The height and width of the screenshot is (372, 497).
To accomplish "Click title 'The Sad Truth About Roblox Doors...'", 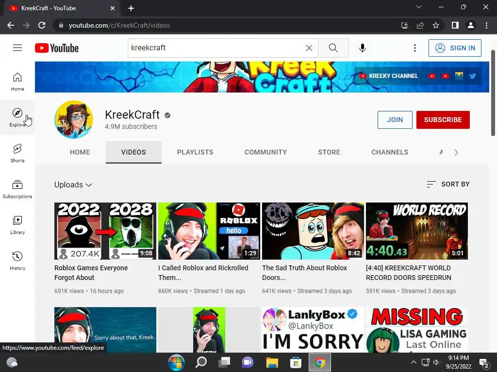I will [305, 272].
